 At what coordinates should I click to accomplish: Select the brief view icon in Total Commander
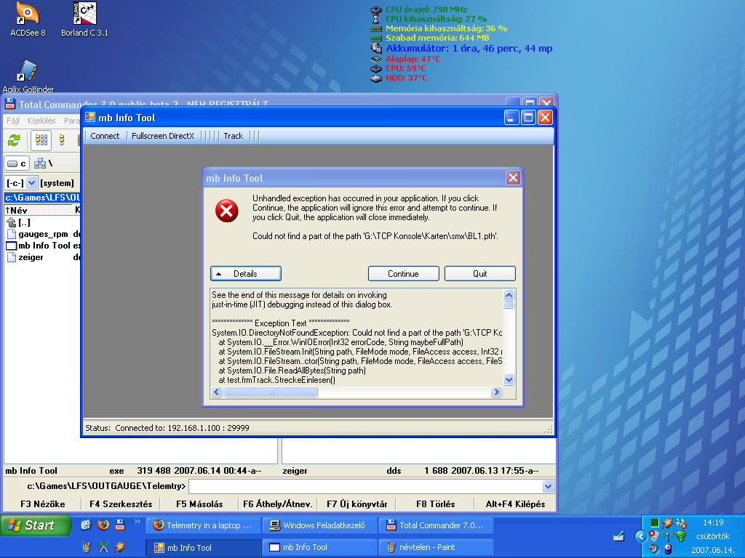(x=41, y=140)
